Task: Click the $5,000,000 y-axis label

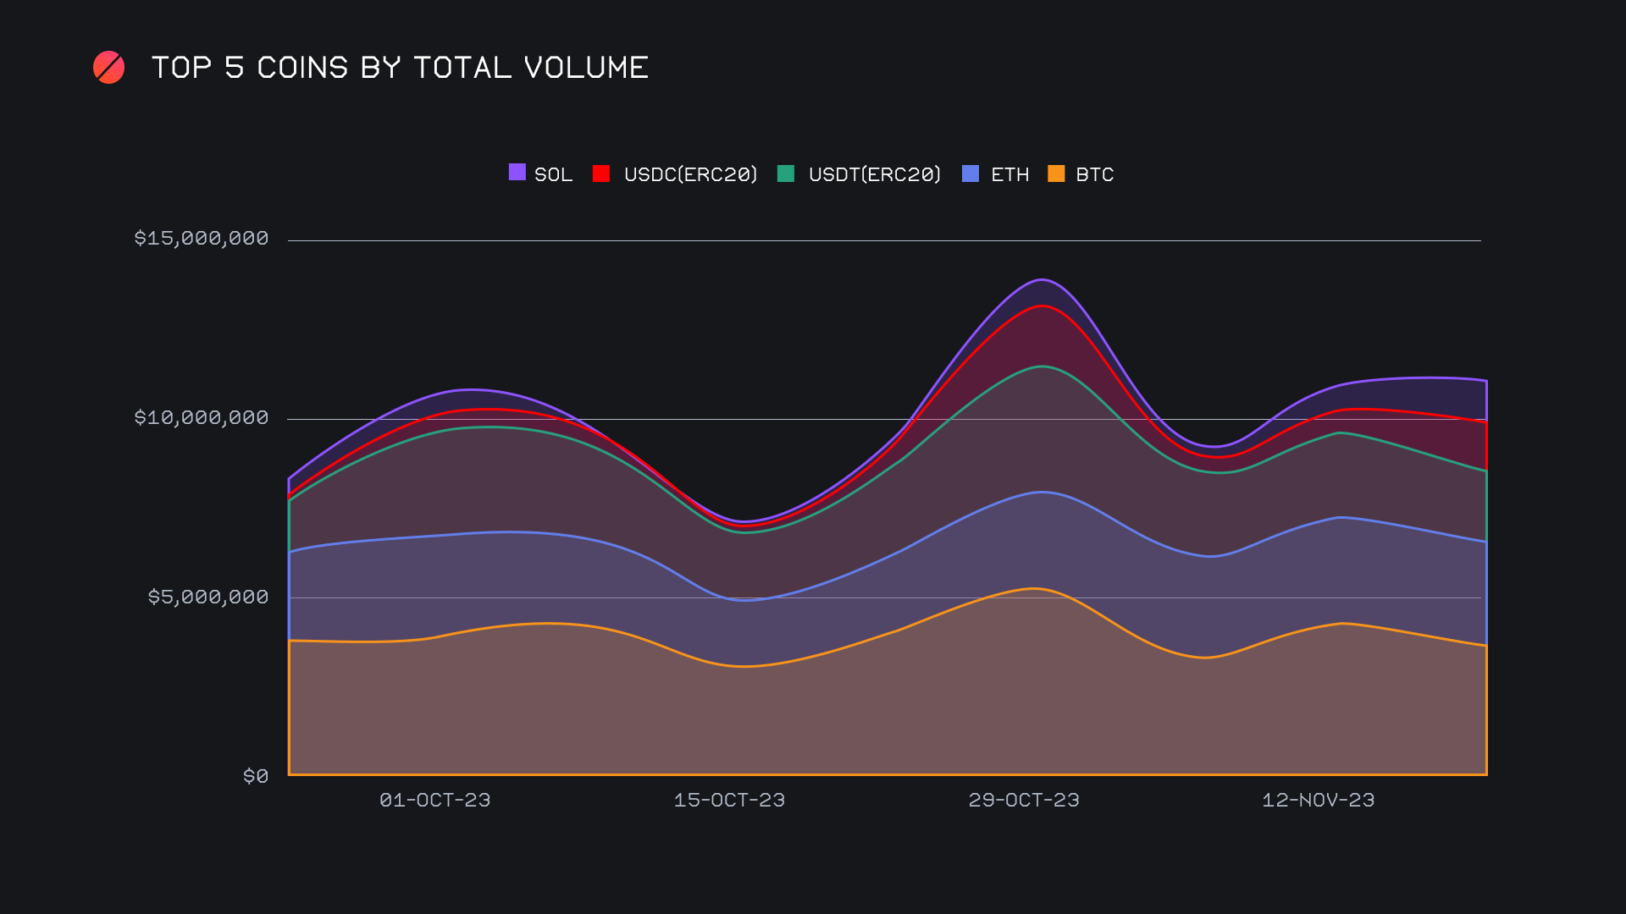Action: 208,597
